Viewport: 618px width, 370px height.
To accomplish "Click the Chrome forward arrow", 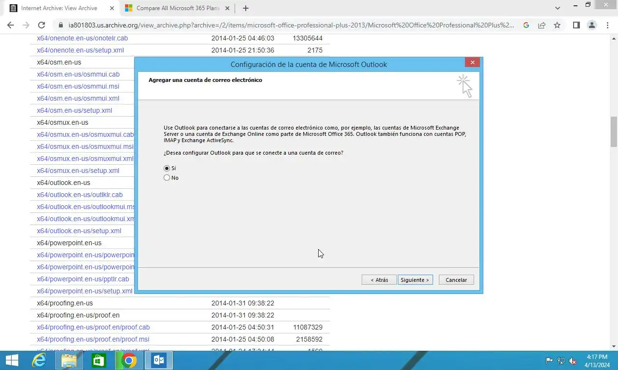I will [x=26, y=25].
